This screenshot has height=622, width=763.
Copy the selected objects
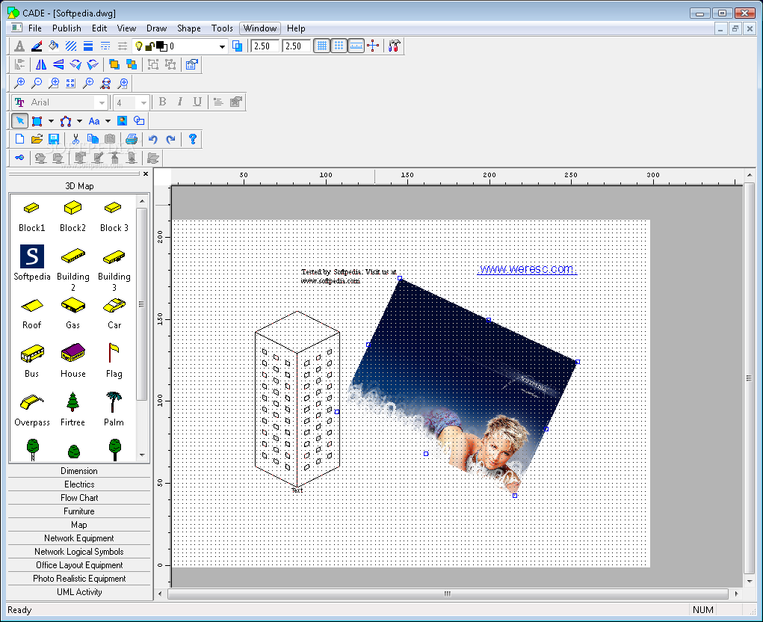click(x=93, y=139)
